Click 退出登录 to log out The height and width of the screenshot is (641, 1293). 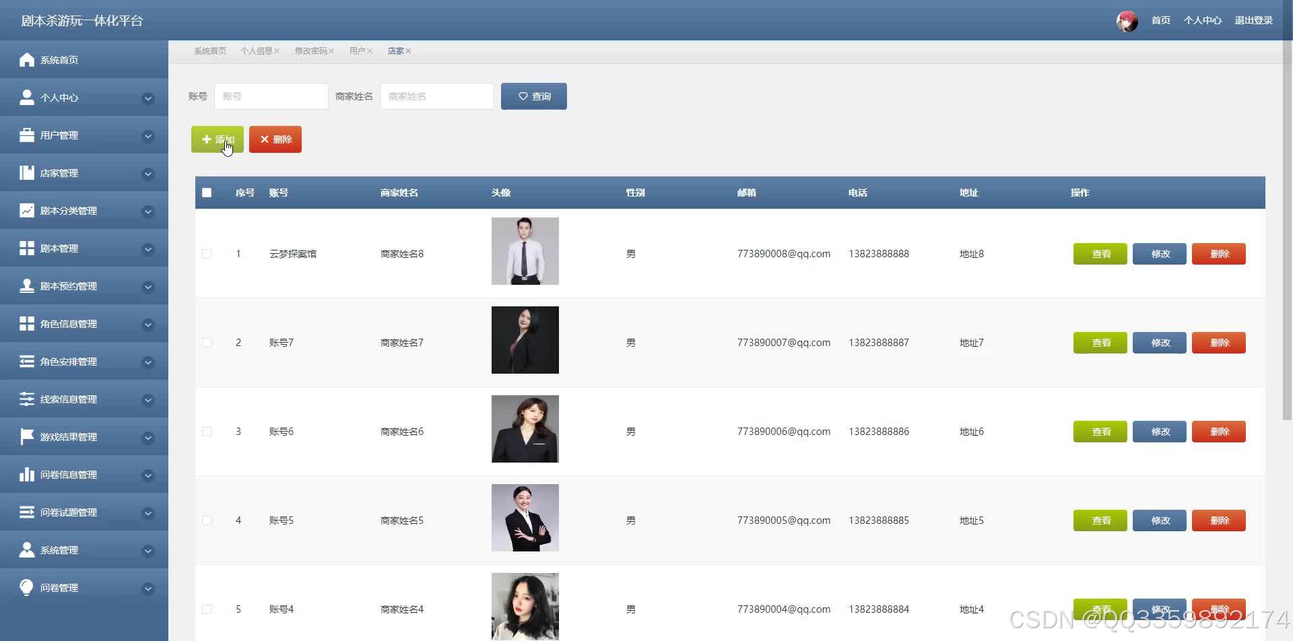(x=1253, y=21)
